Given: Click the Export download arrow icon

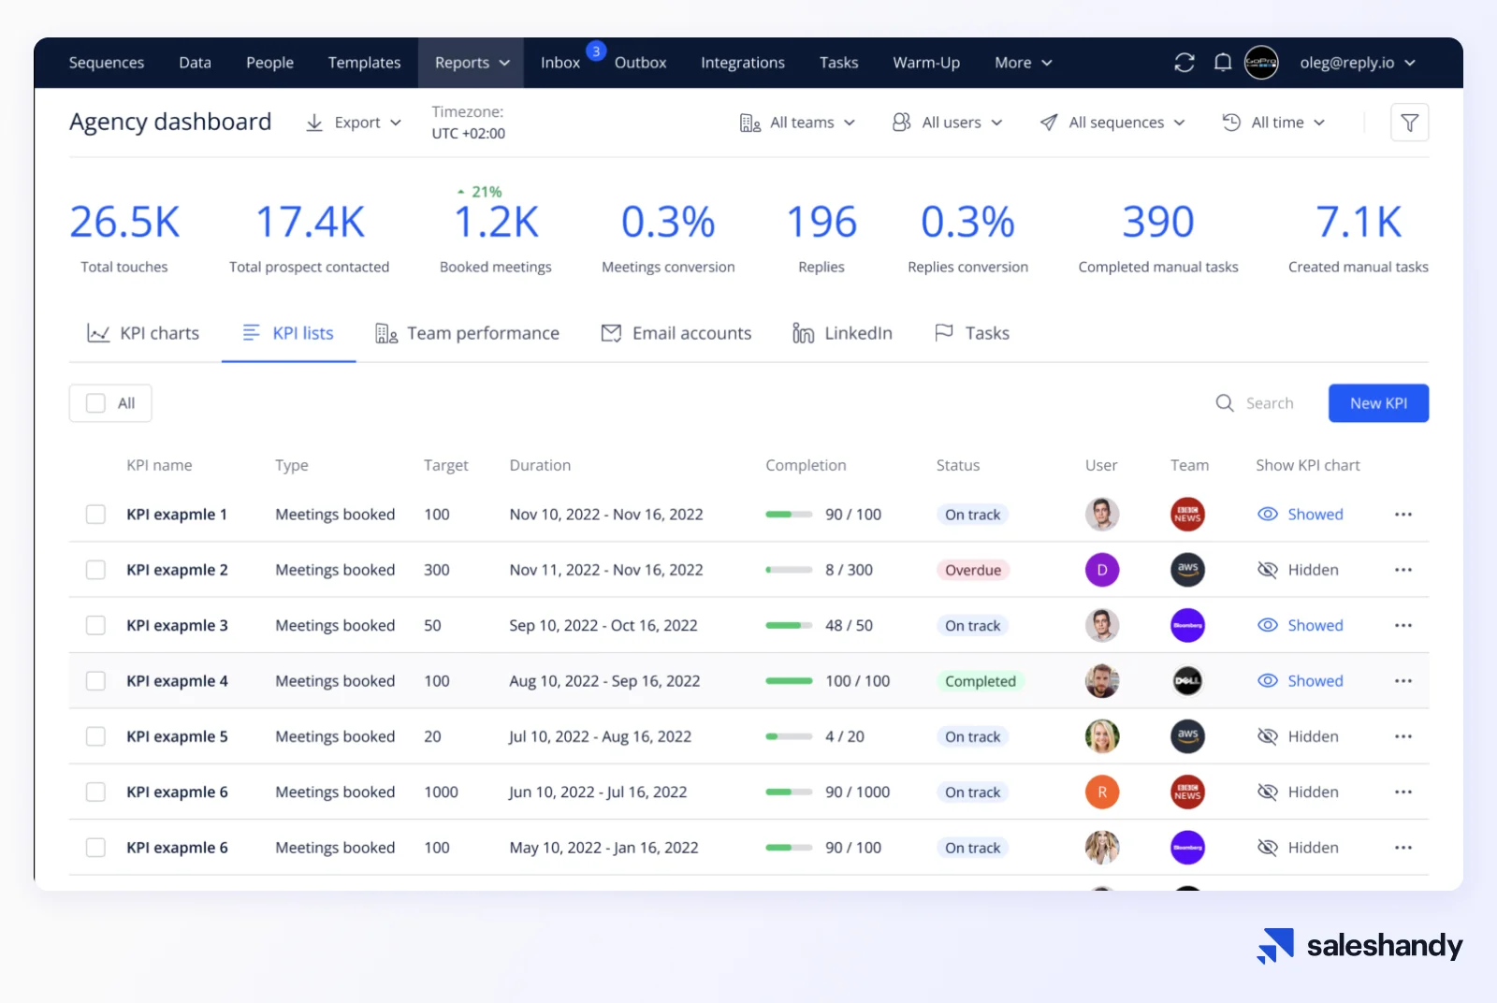Looking at the screenshot, I should [x=314, y=123].
